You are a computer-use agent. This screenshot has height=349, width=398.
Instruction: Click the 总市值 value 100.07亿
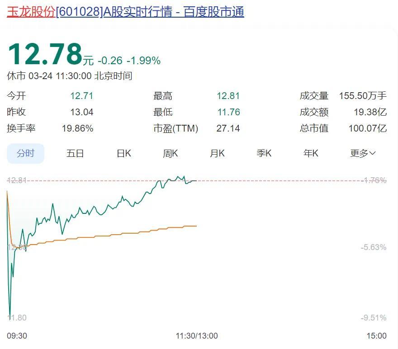pyautogui.click(x=368, y=128)
